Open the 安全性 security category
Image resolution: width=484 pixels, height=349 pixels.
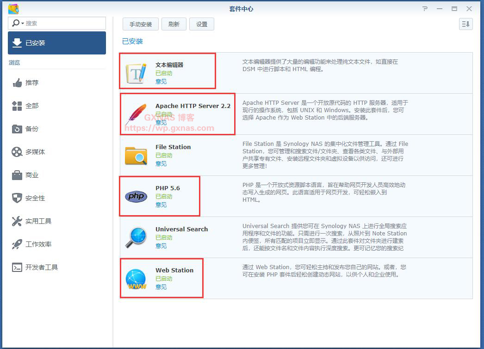pyautogui.click(x=35, y=198)
